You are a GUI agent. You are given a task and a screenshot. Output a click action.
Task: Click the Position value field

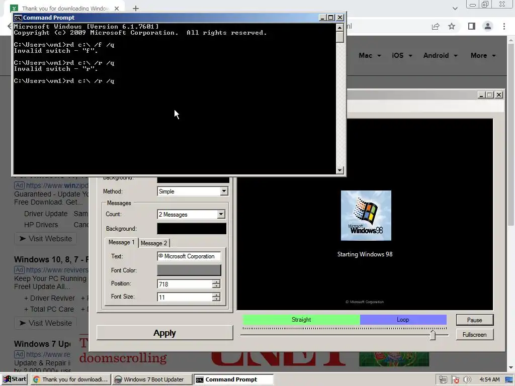click(185, 284)
